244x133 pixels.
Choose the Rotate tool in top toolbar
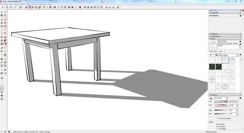(36, 7)
